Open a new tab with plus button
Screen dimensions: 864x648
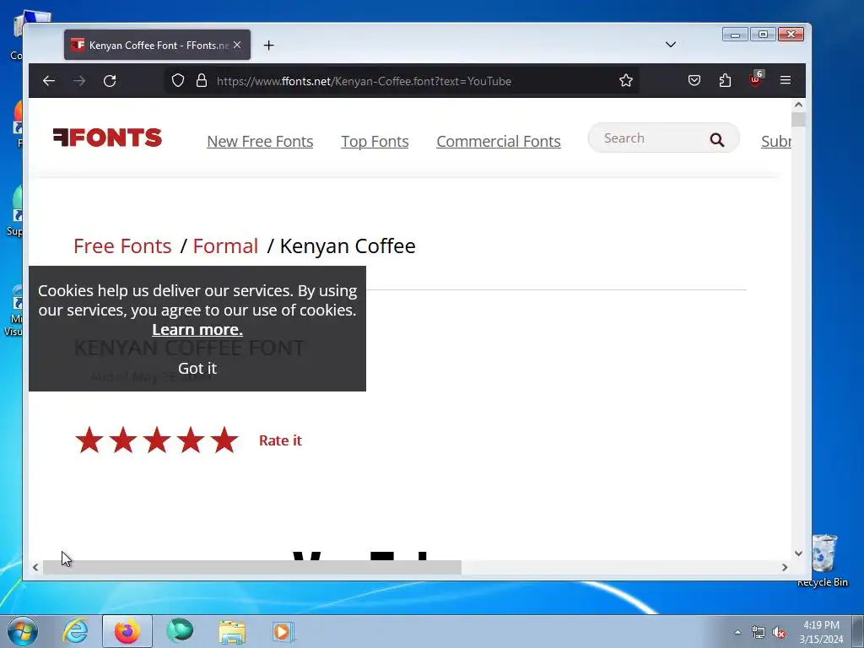click(268, 46)
